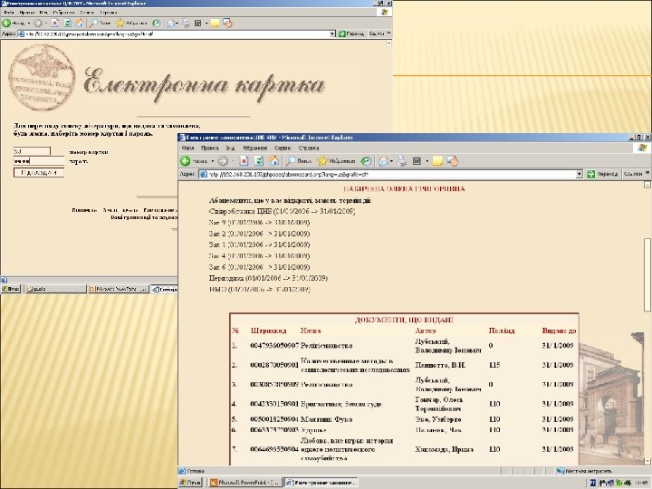Image resolution: width=652 pixels, height=489 pixels.
Task: Refresh the page in front IE window
Action: [259, 161]
